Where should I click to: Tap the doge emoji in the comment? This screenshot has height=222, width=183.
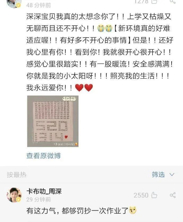[133, 210]
